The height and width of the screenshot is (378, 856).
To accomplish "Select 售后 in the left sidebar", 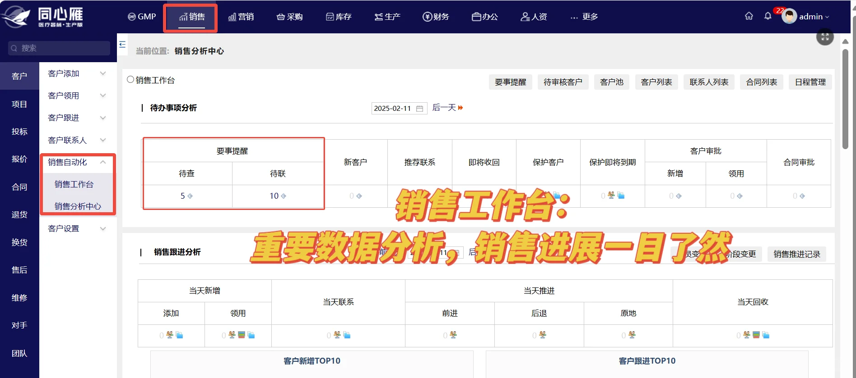I will (19, 270).
